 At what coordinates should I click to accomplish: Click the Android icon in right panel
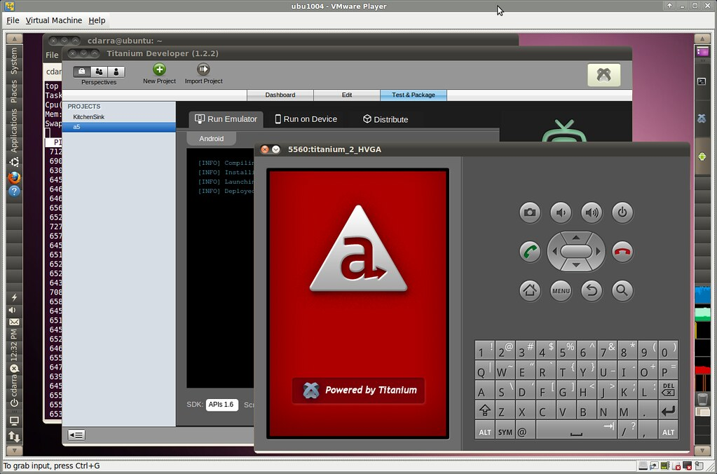702,156
